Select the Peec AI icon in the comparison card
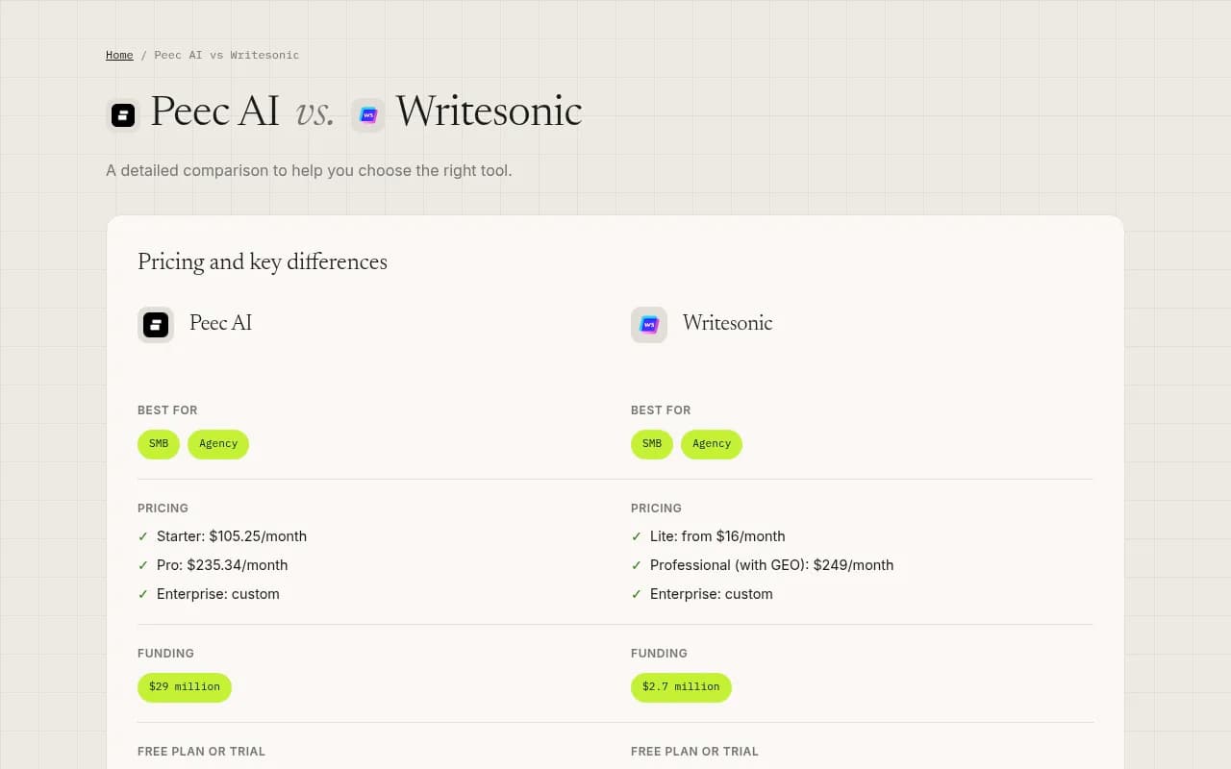Screen dimensions: 1231x769 pos(156,325)
